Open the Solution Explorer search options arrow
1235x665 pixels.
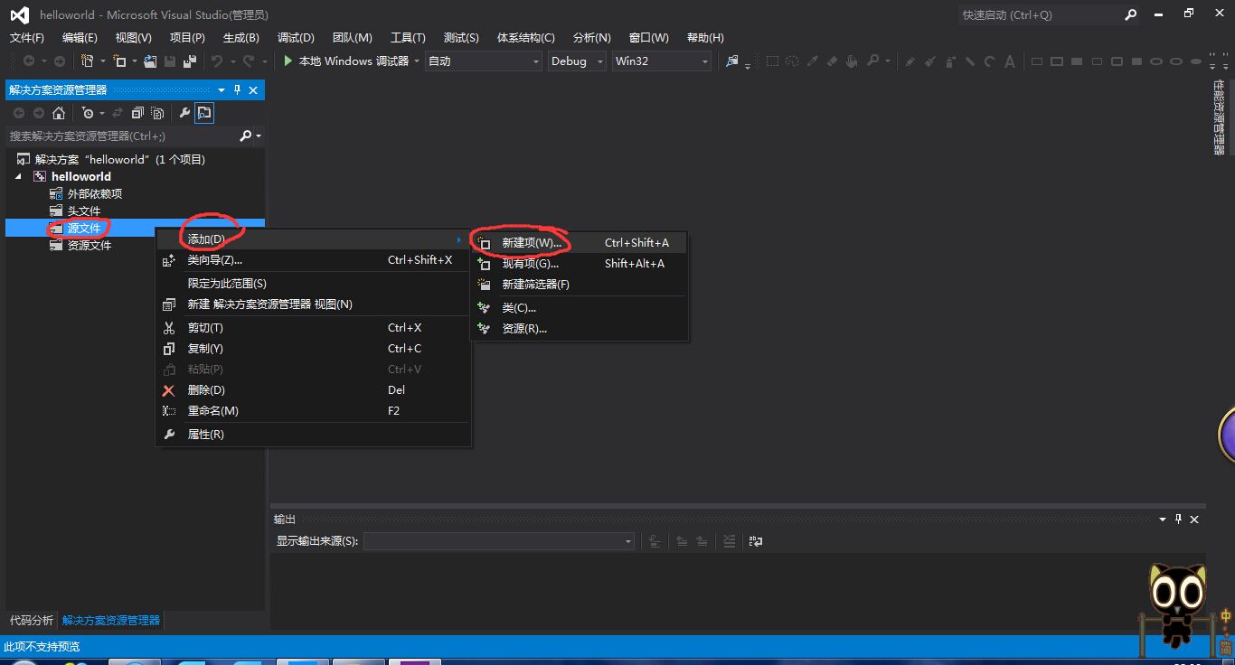point(259,136)
